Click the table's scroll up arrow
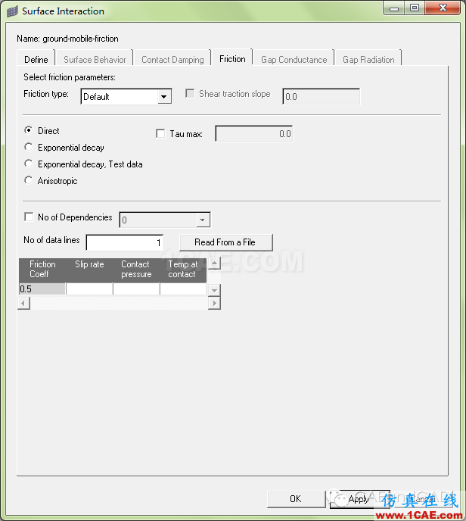The height and width of the screenshot is (521, 466). click(x=214, y=264)
